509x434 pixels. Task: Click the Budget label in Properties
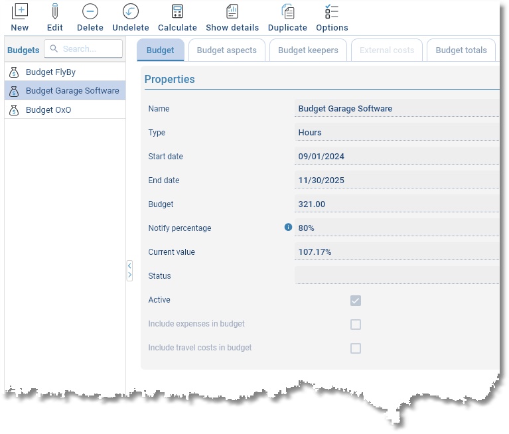(161, 204)
